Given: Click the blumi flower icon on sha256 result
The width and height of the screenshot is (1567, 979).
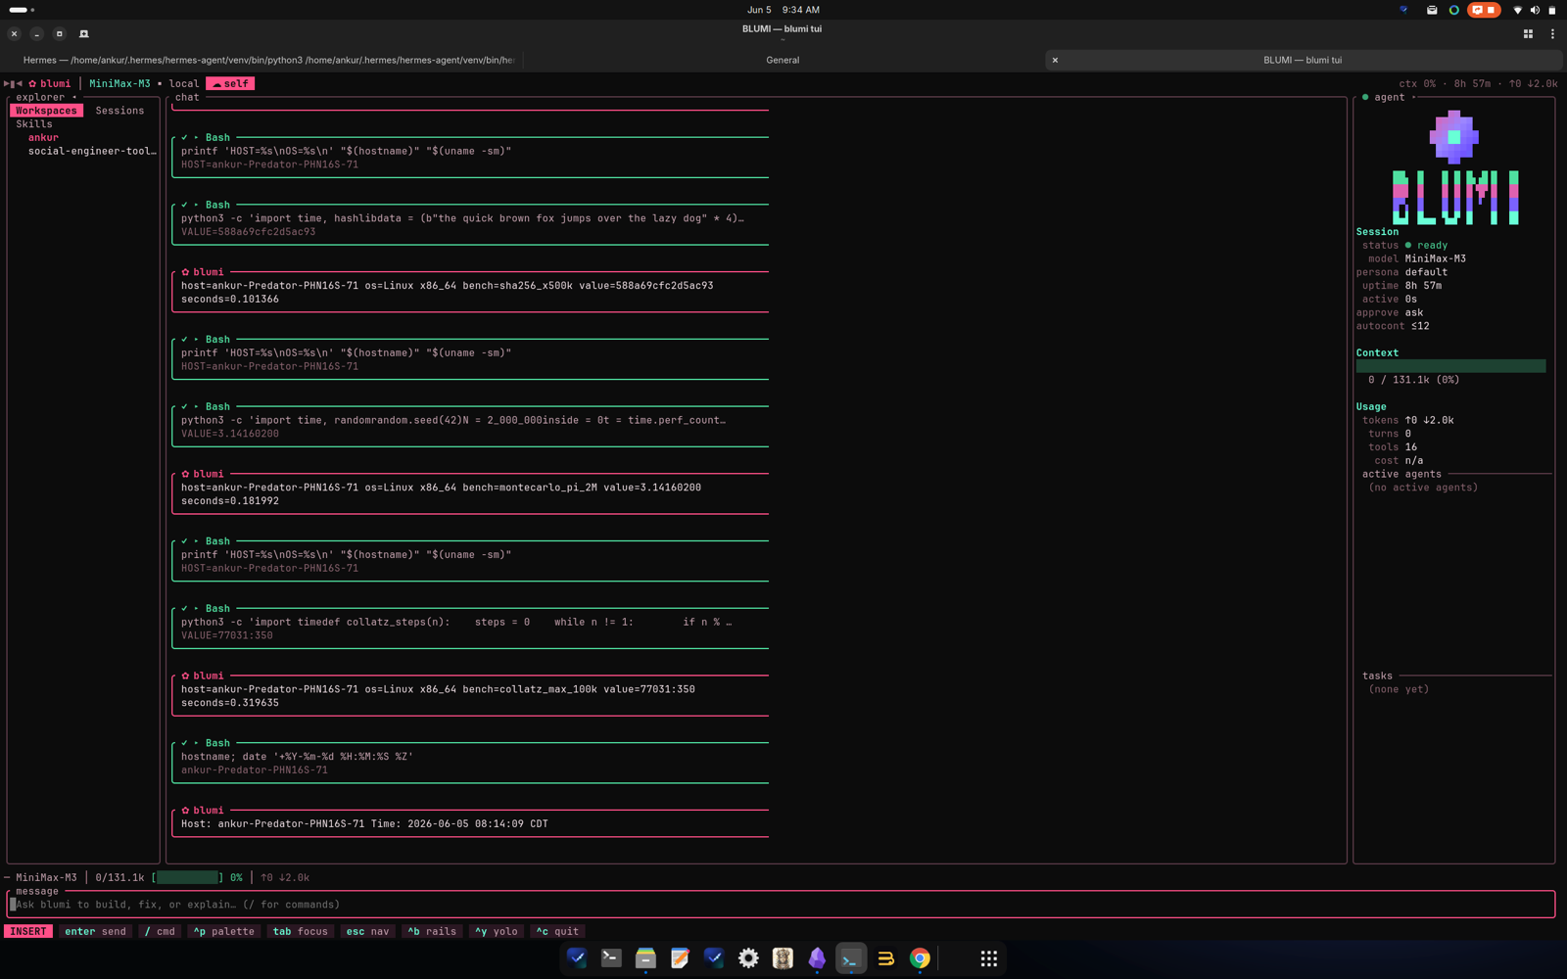Looking at the screenshot, I should click(x=185, y=272).
